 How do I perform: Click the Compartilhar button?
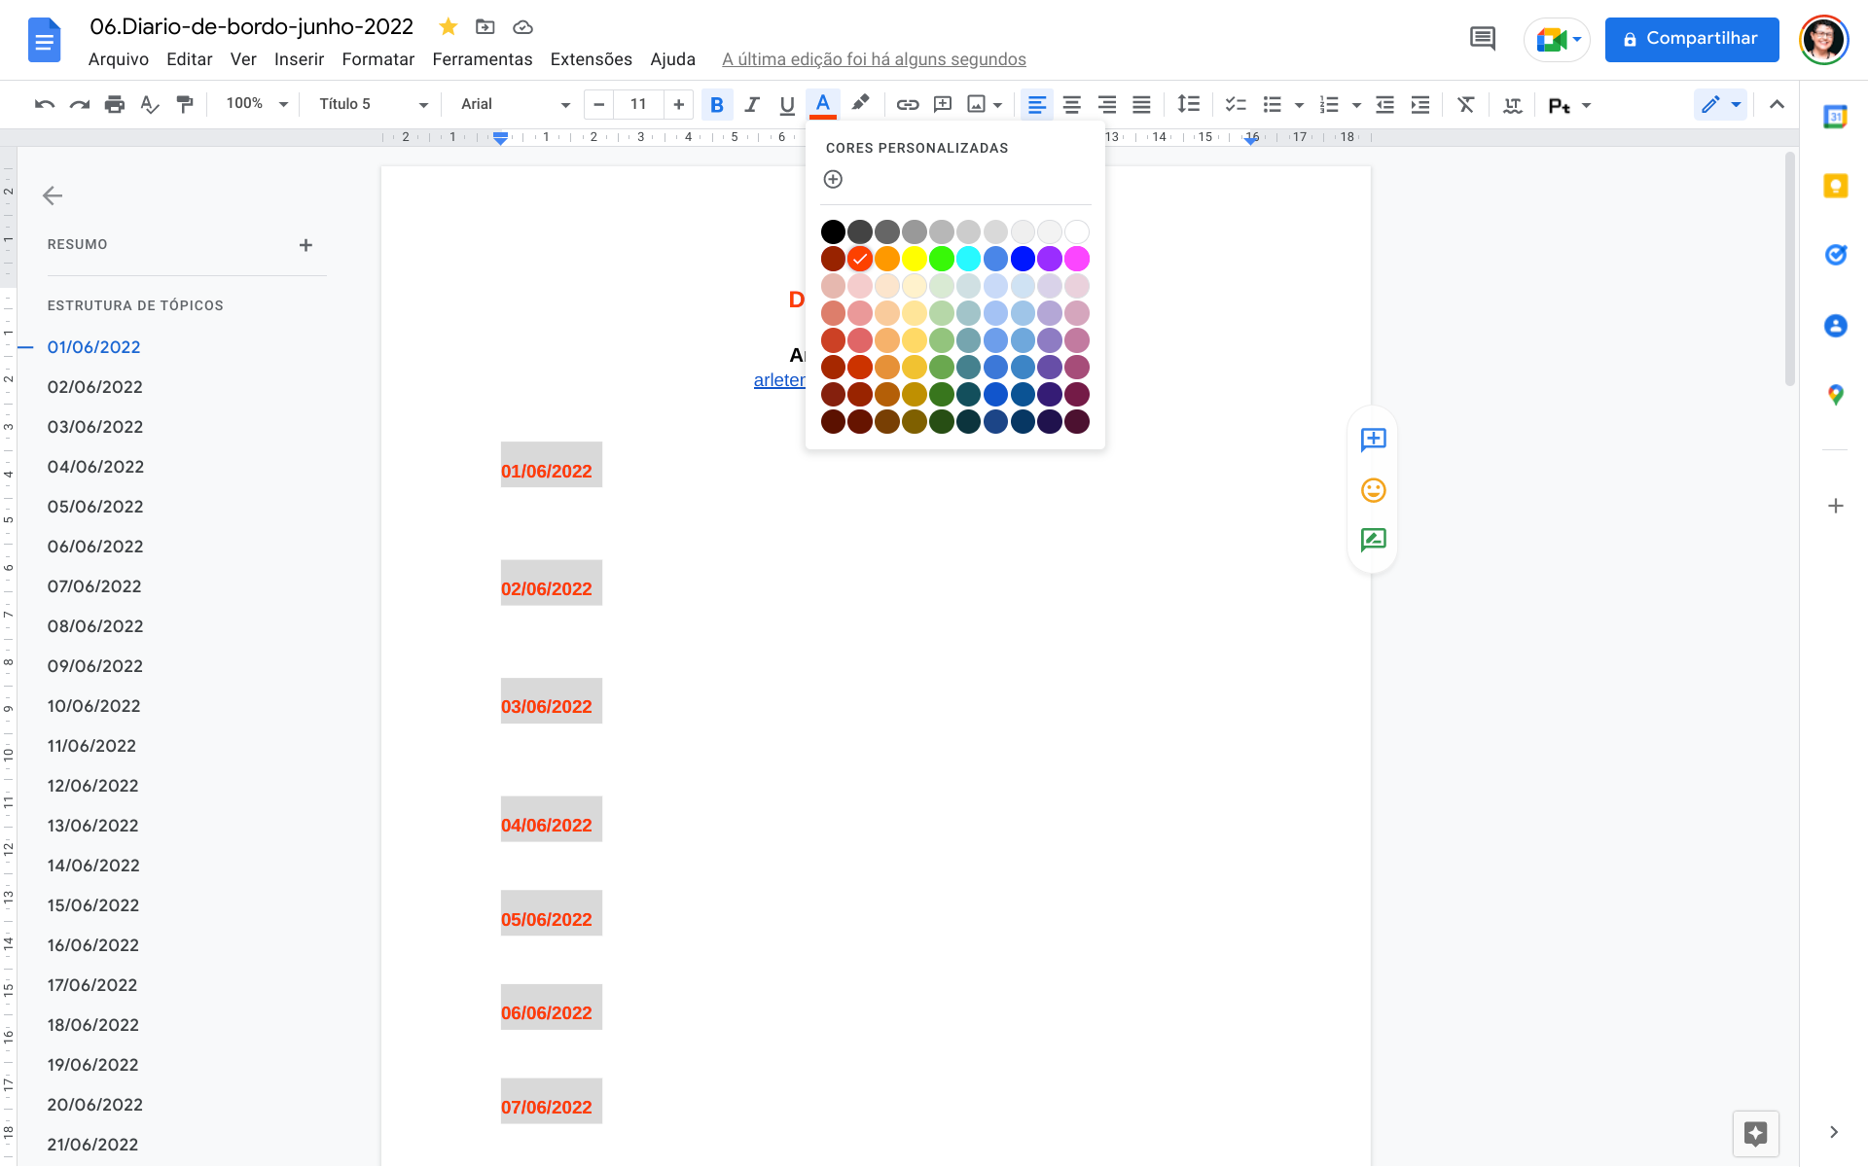[1691, 39]
